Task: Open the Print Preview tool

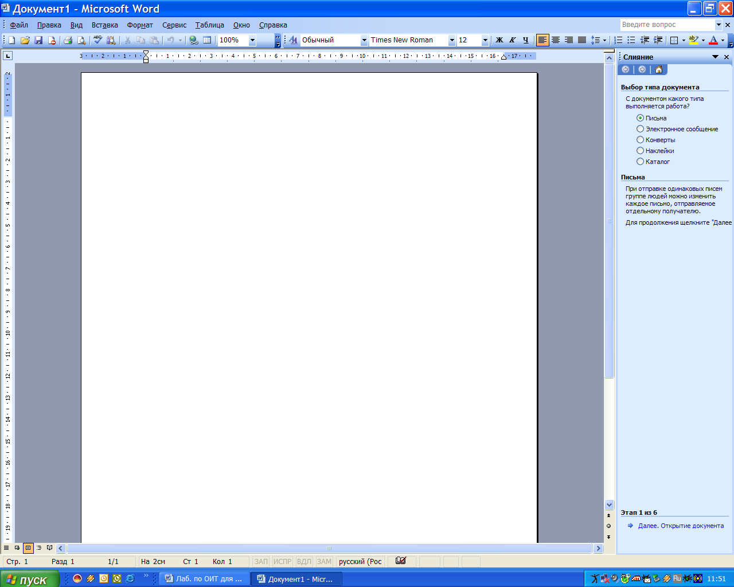Action: pyautogui.click(x=81, y=40)
